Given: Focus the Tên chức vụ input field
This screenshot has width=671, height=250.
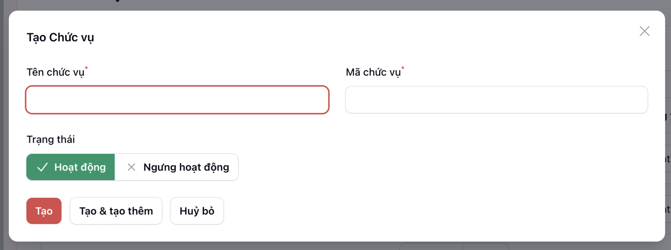Looking at the screenshot, I should pyautogui.click(x=177, y=100).
